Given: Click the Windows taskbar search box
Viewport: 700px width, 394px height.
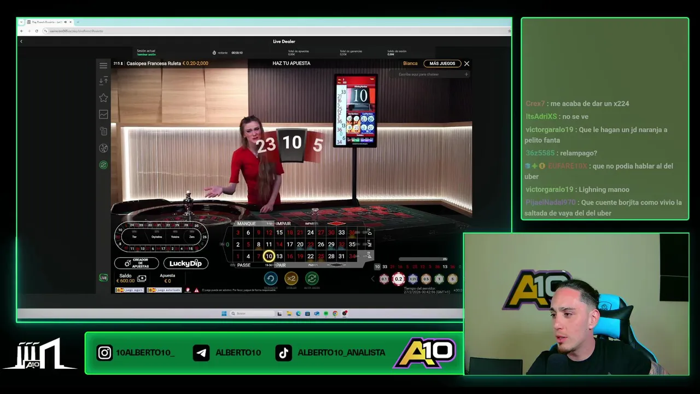Looking at the screenshot, I should pyautogui.click(x=252, y=314).
